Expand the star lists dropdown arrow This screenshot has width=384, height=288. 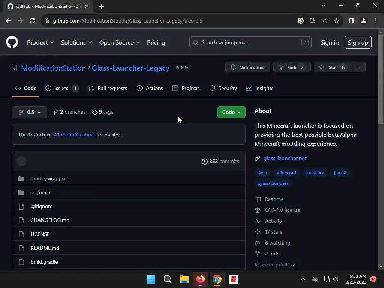coord(359,67)
